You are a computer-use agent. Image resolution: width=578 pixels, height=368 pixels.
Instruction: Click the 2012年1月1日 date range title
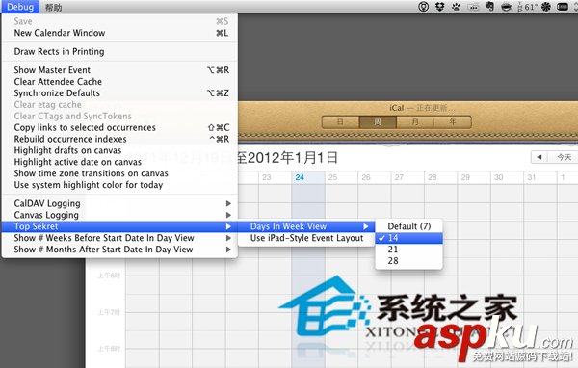(292, 158)
